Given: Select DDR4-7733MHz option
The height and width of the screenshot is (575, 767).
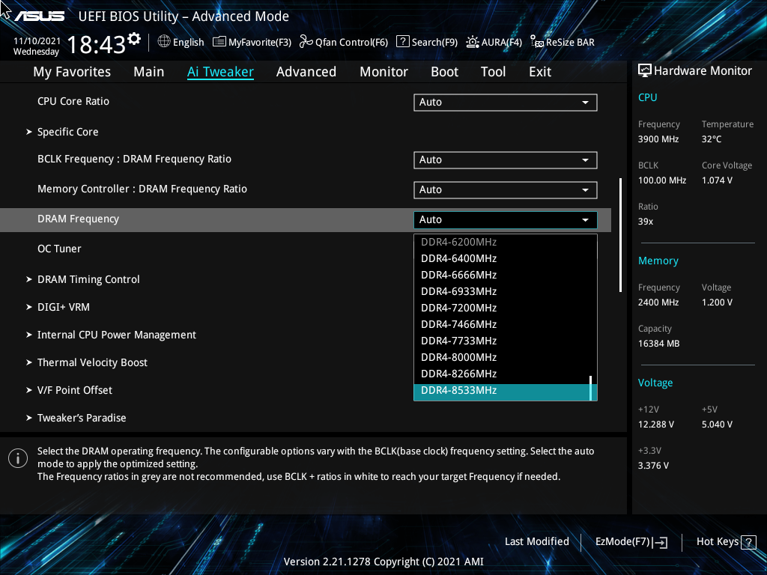Looking at the screenshot, I should [506, 341].
